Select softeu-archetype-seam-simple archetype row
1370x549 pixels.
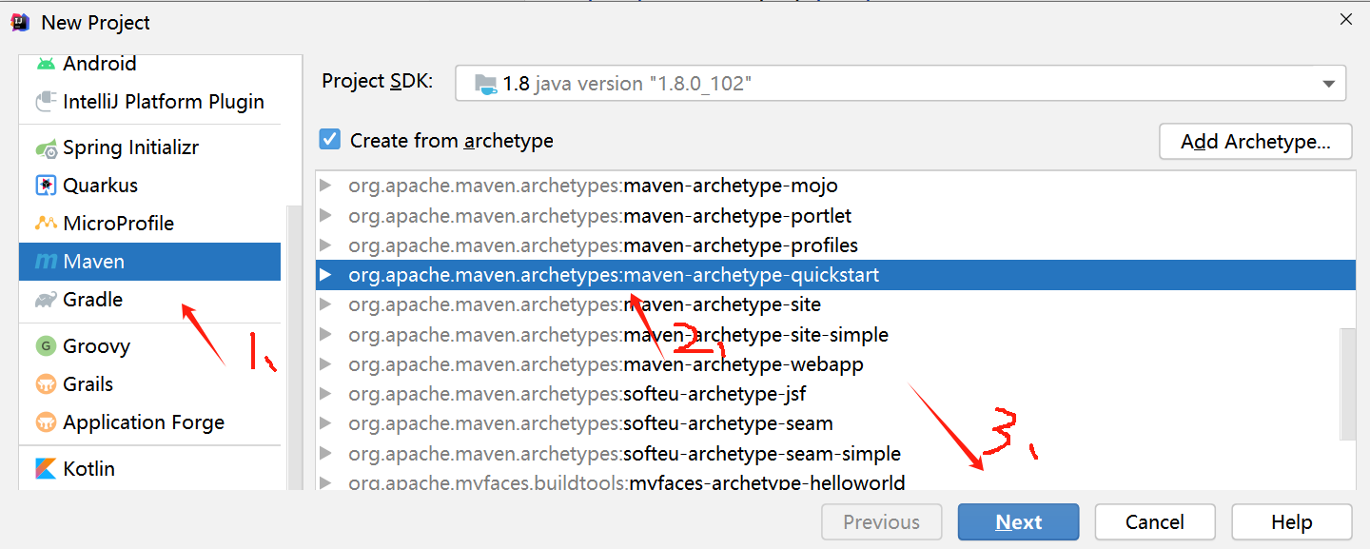click(x=836, y=454)
